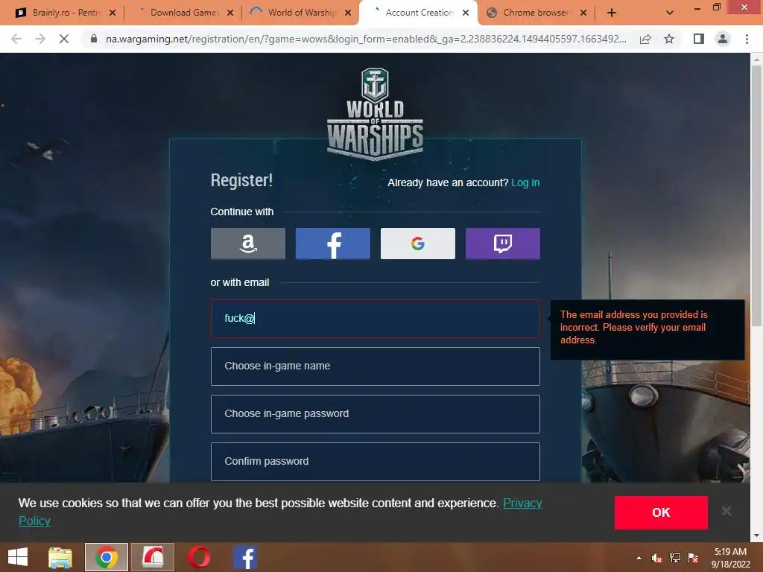
Task: Go forward in browser history
Action: 40,39
